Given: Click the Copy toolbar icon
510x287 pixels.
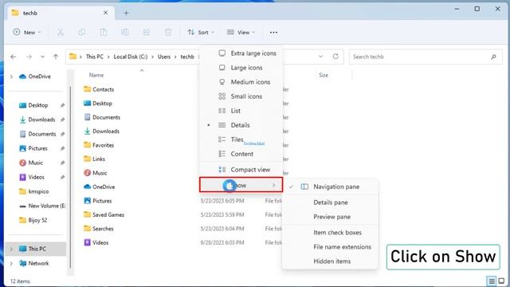Looking at the screenshot, I should (81, 32).
